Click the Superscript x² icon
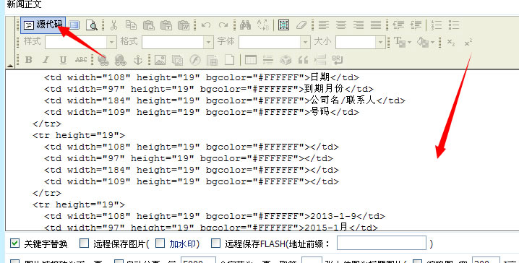Image resolution: width=519 pixels, height=263 pixels. pyautogui.click(x=468, y=43)
